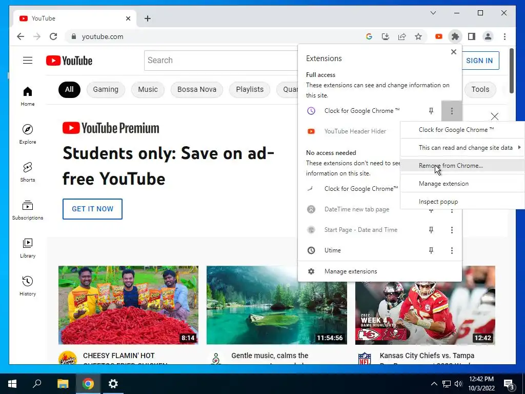Open Explore in the sidebar

pos(28,134)
